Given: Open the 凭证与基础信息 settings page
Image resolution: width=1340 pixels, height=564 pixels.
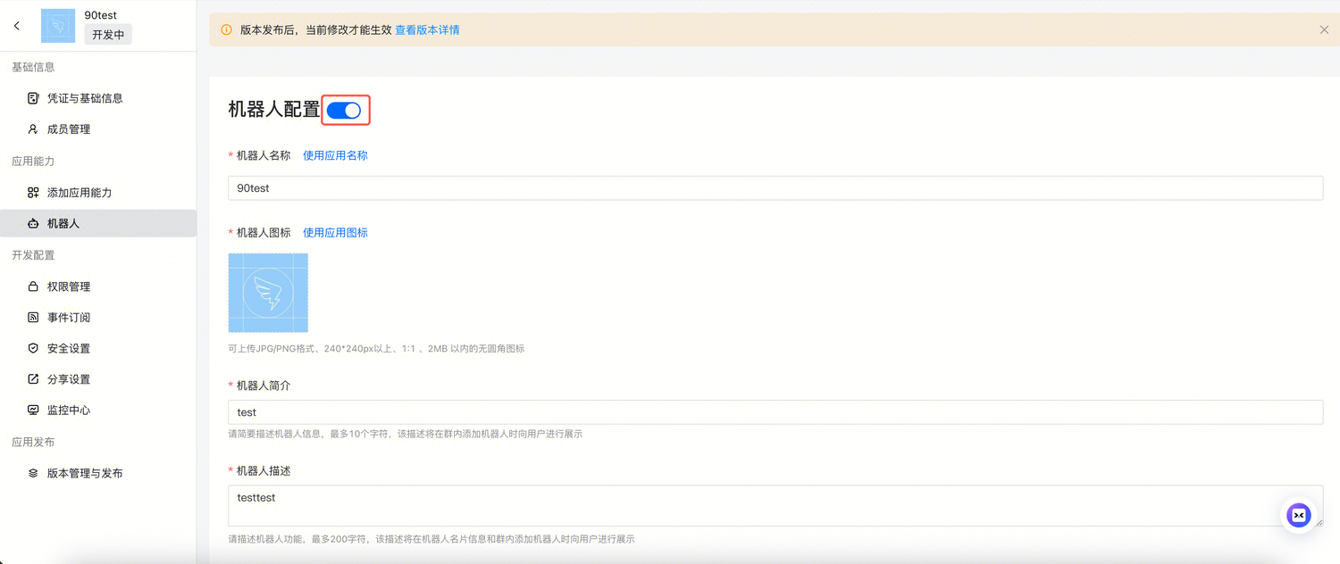Looking at the screenshot, I should coord(82,97).
